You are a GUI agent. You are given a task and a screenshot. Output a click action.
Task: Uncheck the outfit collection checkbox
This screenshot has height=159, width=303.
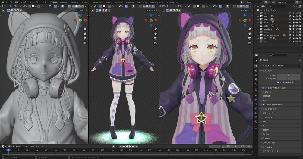(290, 26)
